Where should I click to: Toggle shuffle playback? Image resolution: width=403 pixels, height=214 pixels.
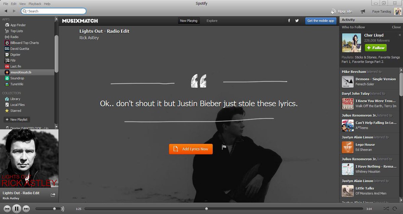click(x=386, y=209)
